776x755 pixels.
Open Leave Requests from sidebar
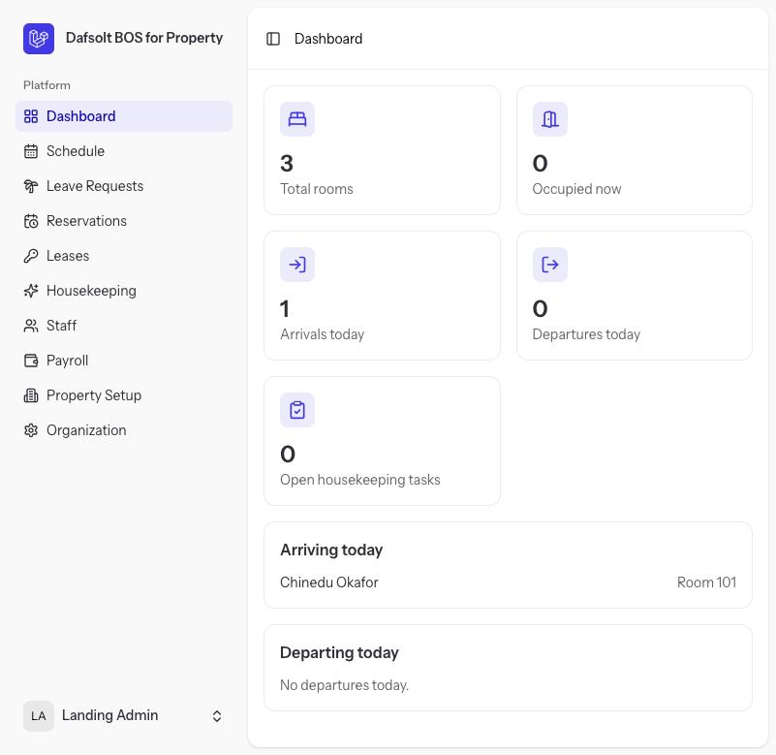(124, 186)
